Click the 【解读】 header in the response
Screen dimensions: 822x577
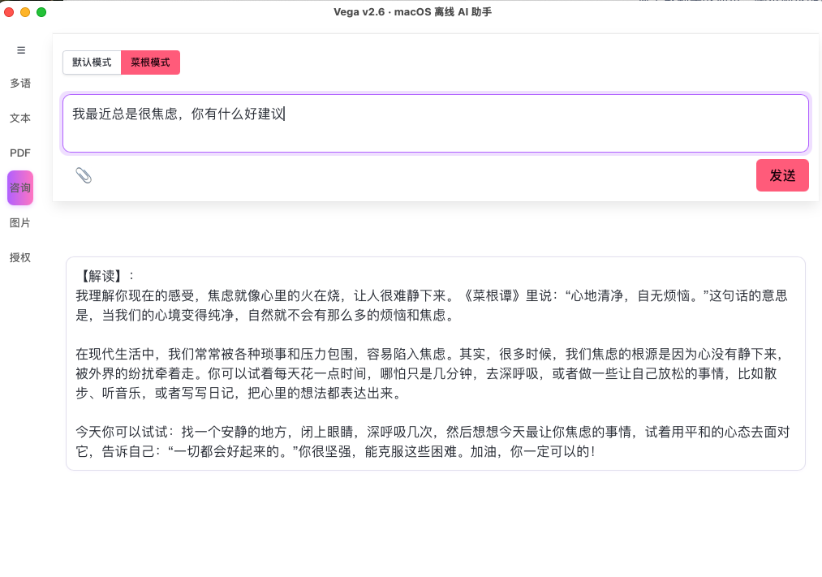coord(97,276)
